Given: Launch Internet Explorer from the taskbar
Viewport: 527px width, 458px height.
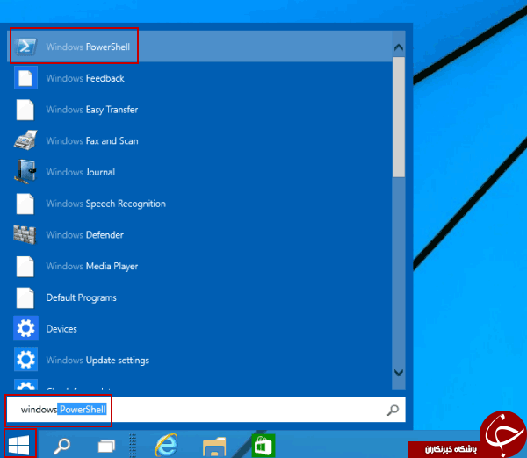Looking at the screenshot, I should click(x=166, y=445).
